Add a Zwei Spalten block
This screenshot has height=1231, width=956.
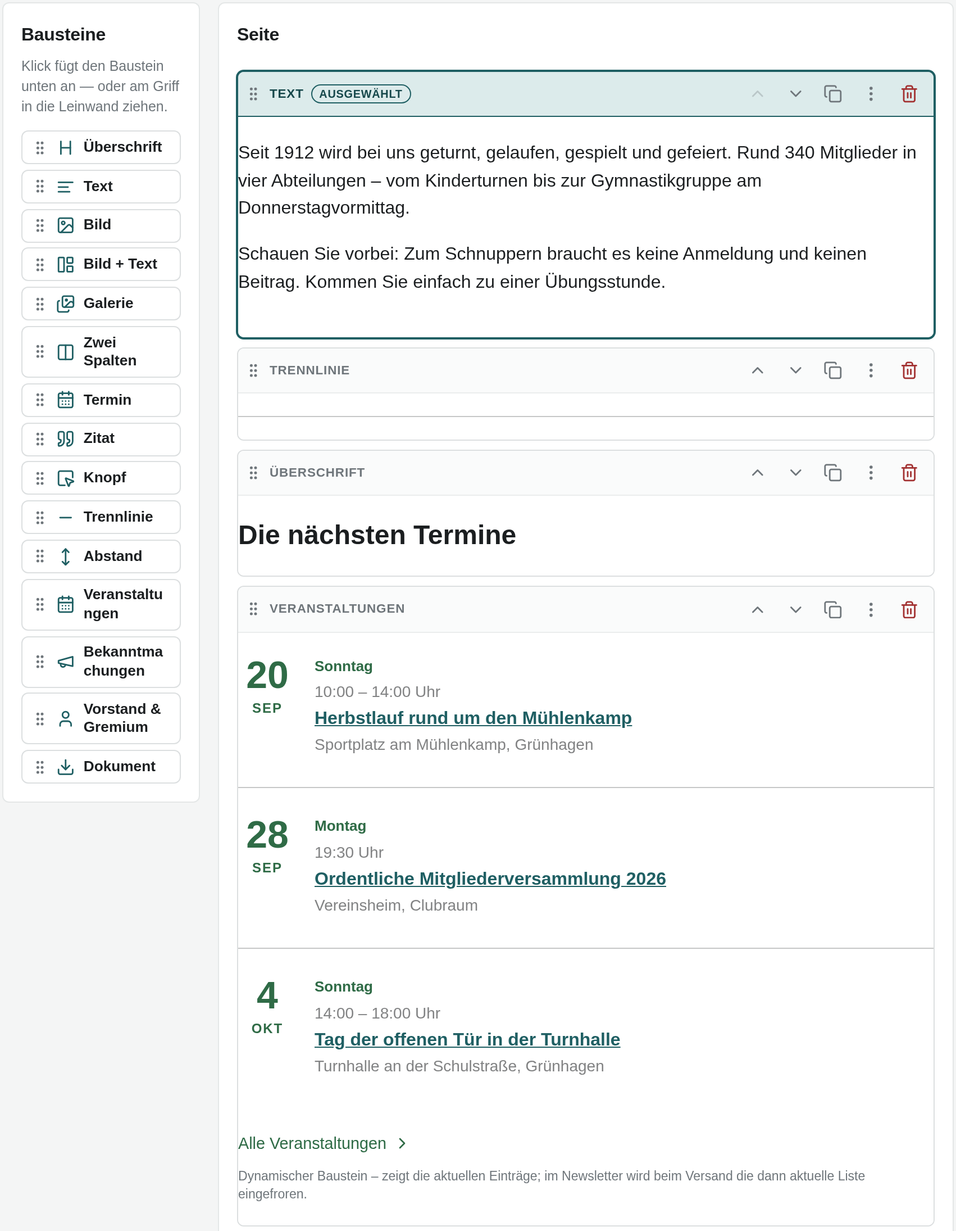point(101,352)
